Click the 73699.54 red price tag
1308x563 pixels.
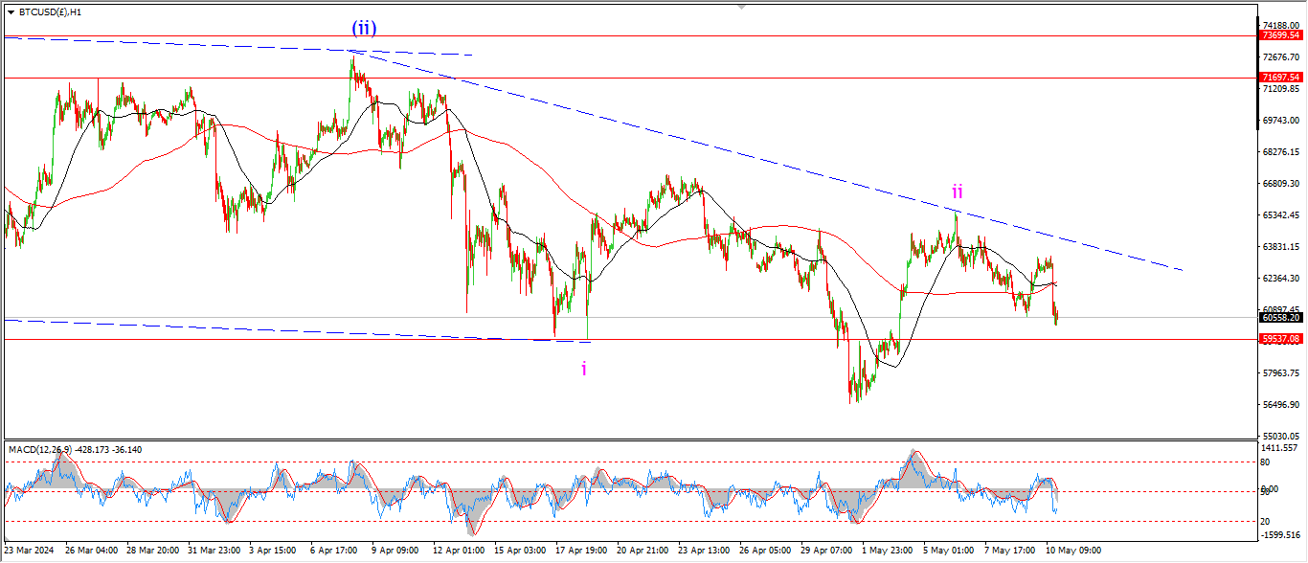(1281, 35)
